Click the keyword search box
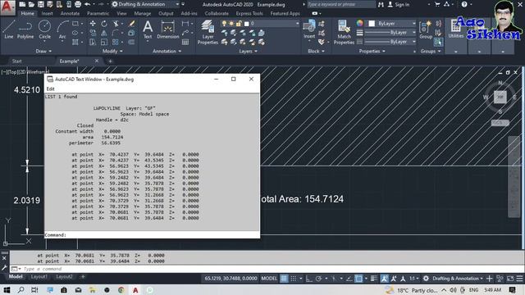525x295 pixels. point(341,4)
